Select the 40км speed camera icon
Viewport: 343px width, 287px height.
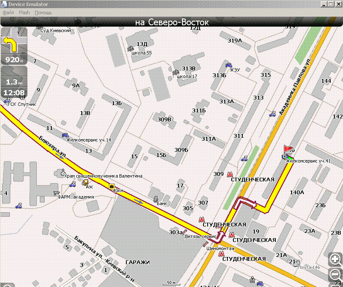tap(112, 187)
